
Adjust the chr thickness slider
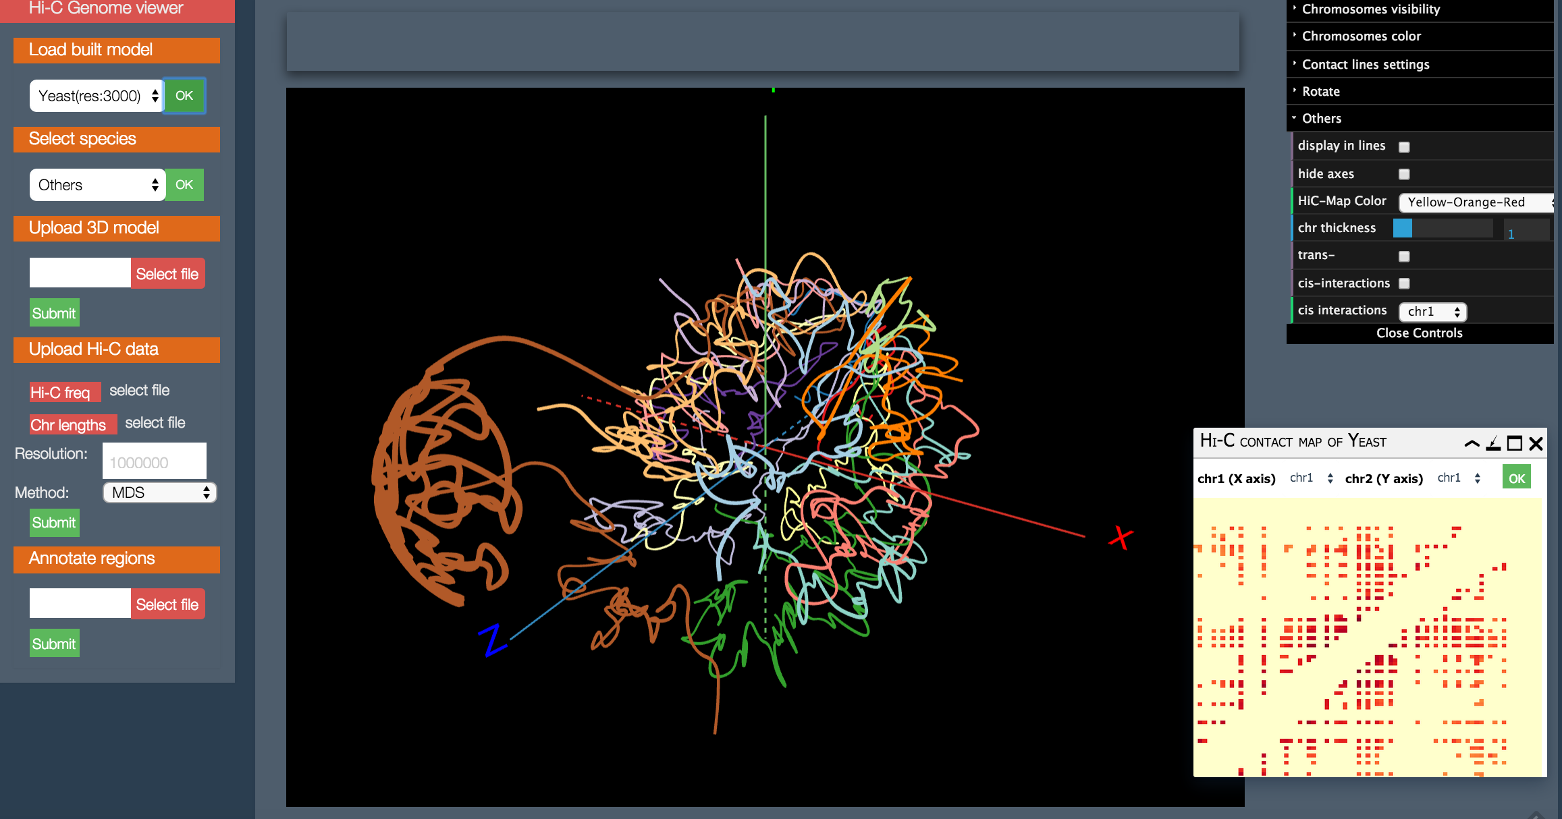tap(1442, 229)
